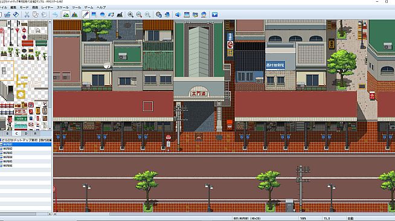
Task: Select MAP006 in the map list
Action: pos(26,165)
